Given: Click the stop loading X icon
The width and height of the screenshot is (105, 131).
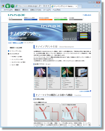Looking at the screenshot, I should point(48,6).
